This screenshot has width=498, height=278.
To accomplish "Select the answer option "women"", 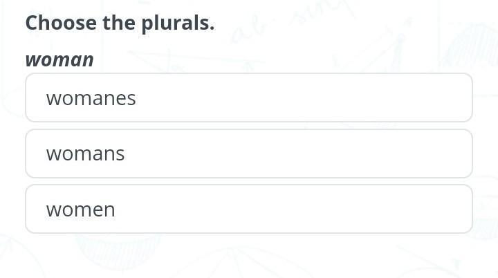I will coord(249,209).
